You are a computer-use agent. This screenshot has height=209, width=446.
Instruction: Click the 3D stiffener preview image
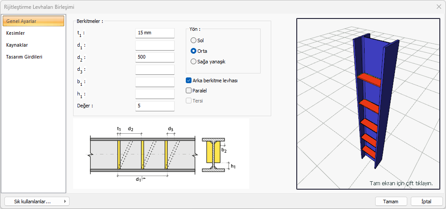tap(368, 104)
